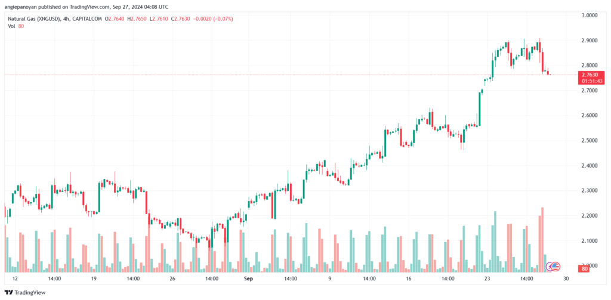
Task: Click the 12 date label on the time axis
Action: (15, 279)
